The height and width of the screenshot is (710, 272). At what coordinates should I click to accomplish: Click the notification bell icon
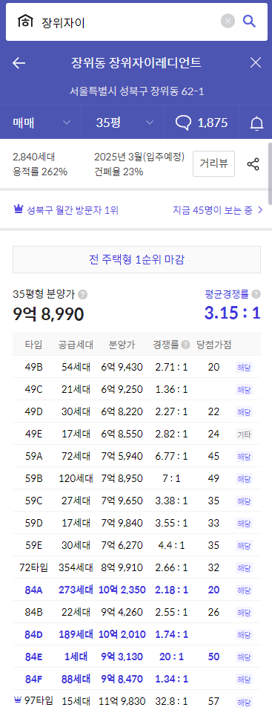click(x=256, y=123)
